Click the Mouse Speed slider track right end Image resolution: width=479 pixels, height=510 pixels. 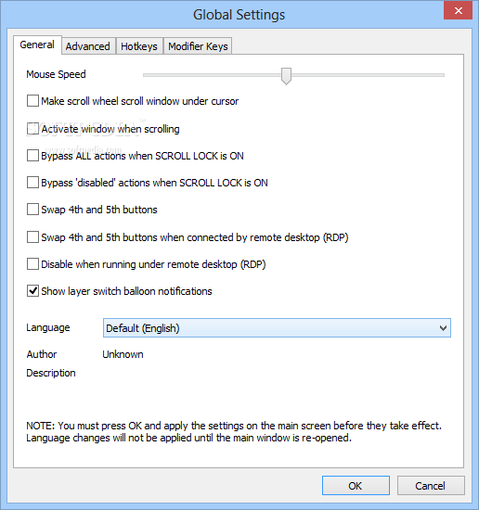pos(441,75)
